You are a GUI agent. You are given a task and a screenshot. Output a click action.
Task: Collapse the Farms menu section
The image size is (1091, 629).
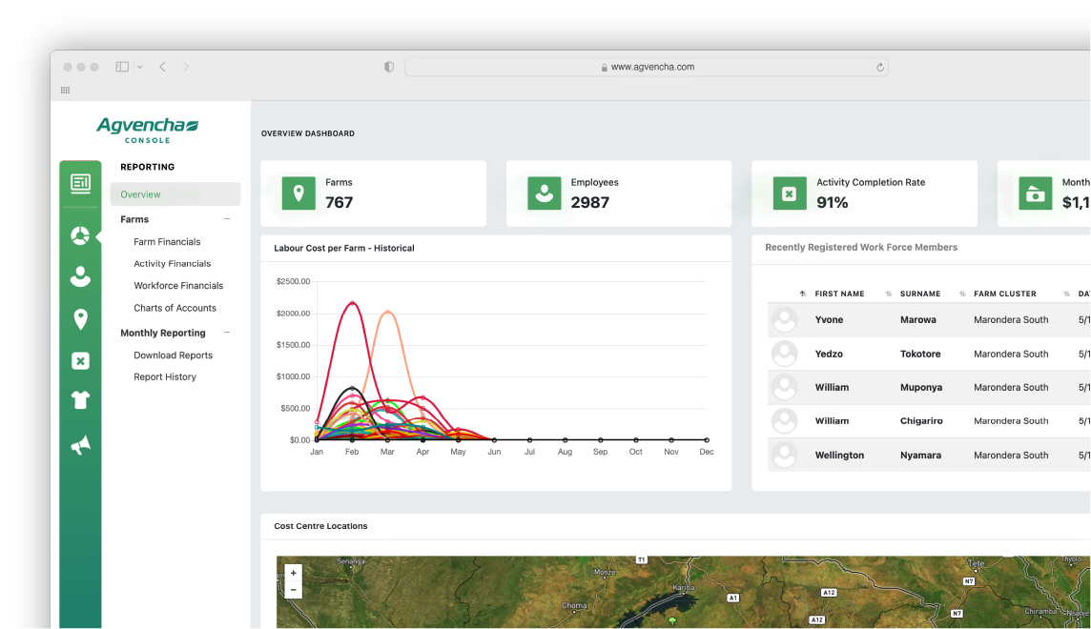coord(227,219)
